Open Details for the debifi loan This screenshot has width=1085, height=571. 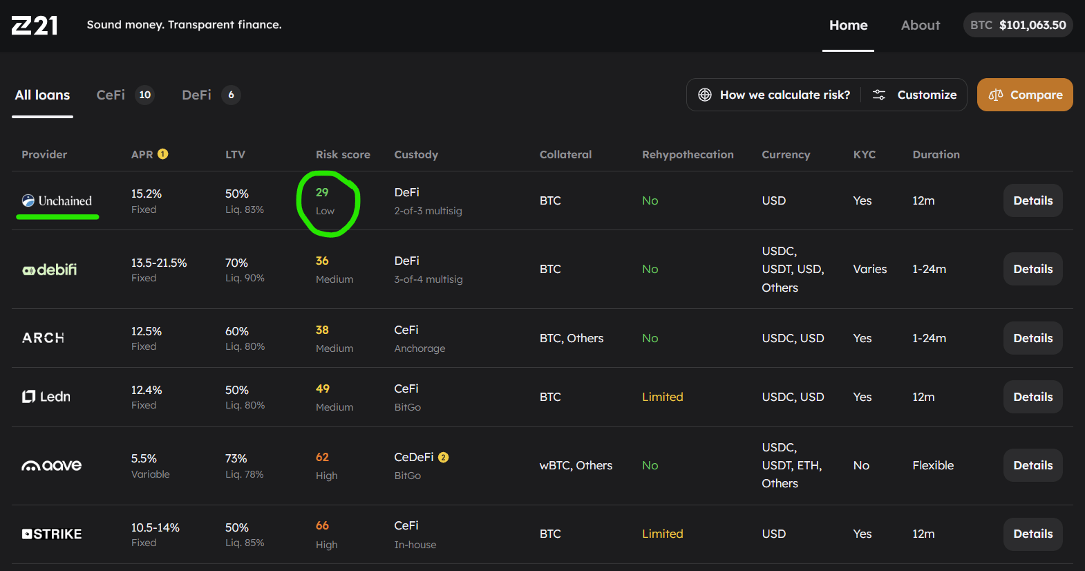click(1033, 269)
